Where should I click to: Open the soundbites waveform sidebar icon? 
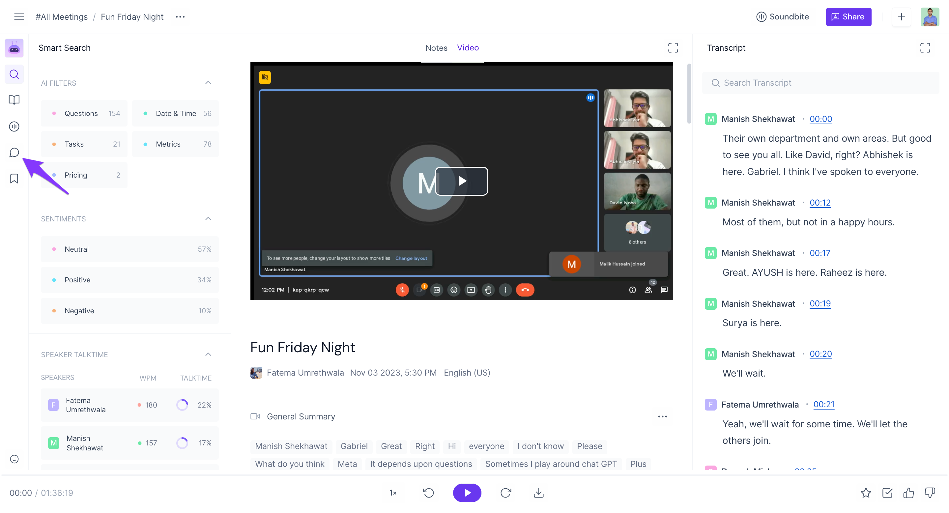(x=14, y=126)
